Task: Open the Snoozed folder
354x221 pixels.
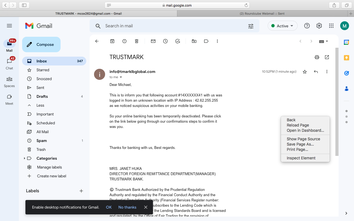Action: click(54, 79)
